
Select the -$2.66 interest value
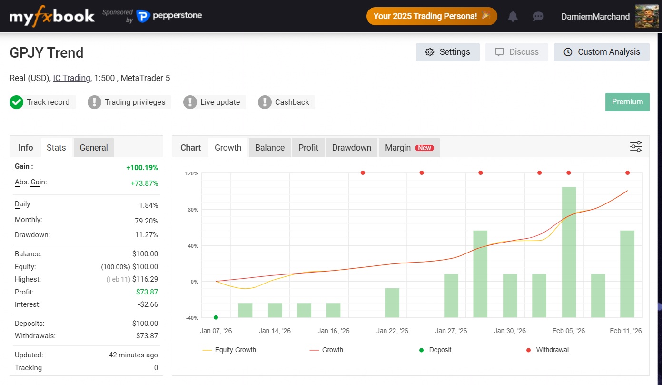[x=148, y=304]
